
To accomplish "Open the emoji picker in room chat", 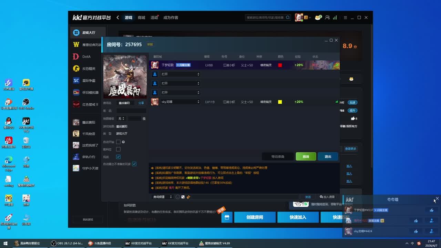I will coord(178,197).
